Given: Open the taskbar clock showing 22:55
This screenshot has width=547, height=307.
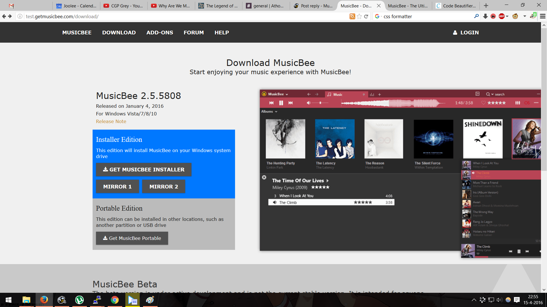Looking at the screenshot, I should click(533, 300).
